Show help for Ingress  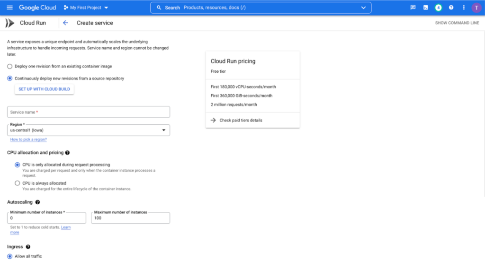(28, 247)
